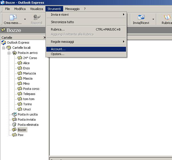Click the Alice folder icon
This screenshot has width=172, height=160.
click(20, 63)
